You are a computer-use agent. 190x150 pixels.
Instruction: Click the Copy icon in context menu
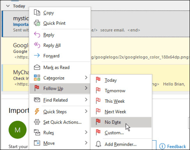(37, 12)
